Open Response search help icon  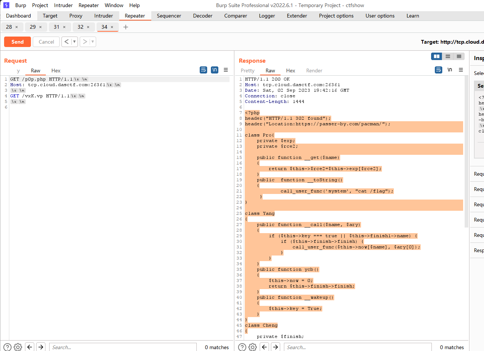[x=242, y=347]
